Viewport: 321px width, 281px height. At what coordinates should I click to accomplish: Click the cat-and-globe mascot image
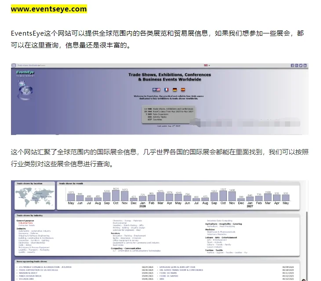point(25,90)
